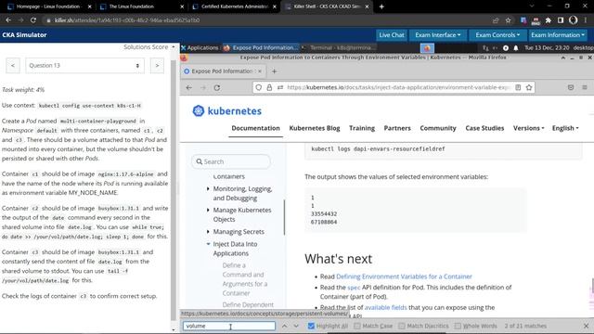Image resolution: width=594 pixels, height=334 pixels.
Task: Open Exam Interface dropdown
Action: point(437,35)
